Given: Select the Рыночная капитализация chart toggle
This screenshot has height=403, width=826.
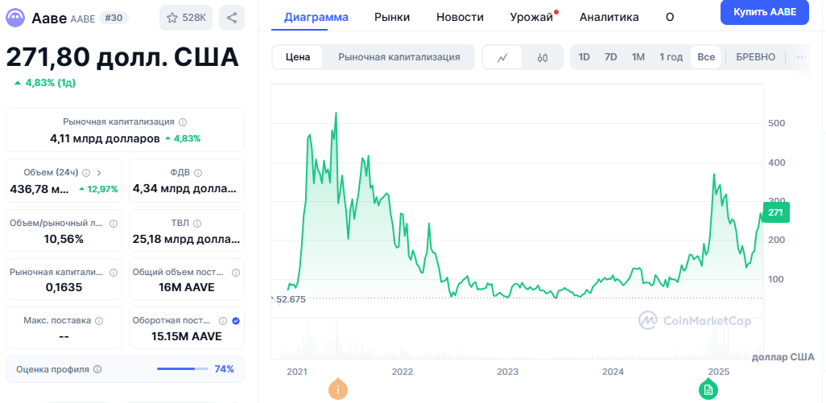Looking at the screenshot, I should click(399, 57).
